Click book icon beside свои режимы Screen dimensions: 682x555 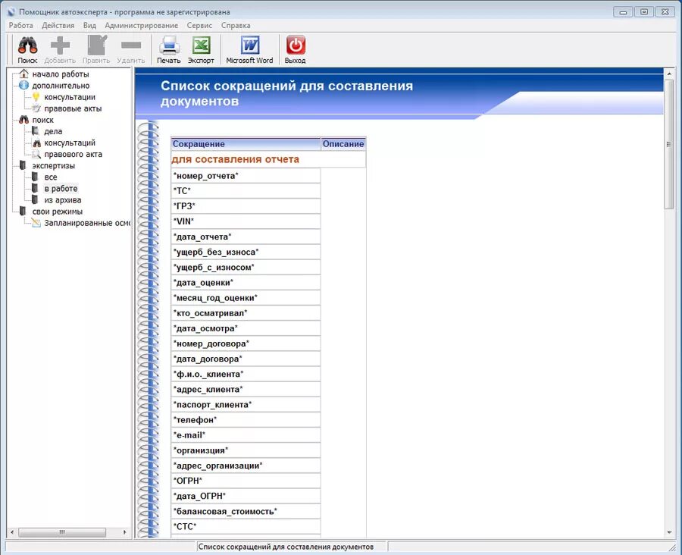coord(23,211)
